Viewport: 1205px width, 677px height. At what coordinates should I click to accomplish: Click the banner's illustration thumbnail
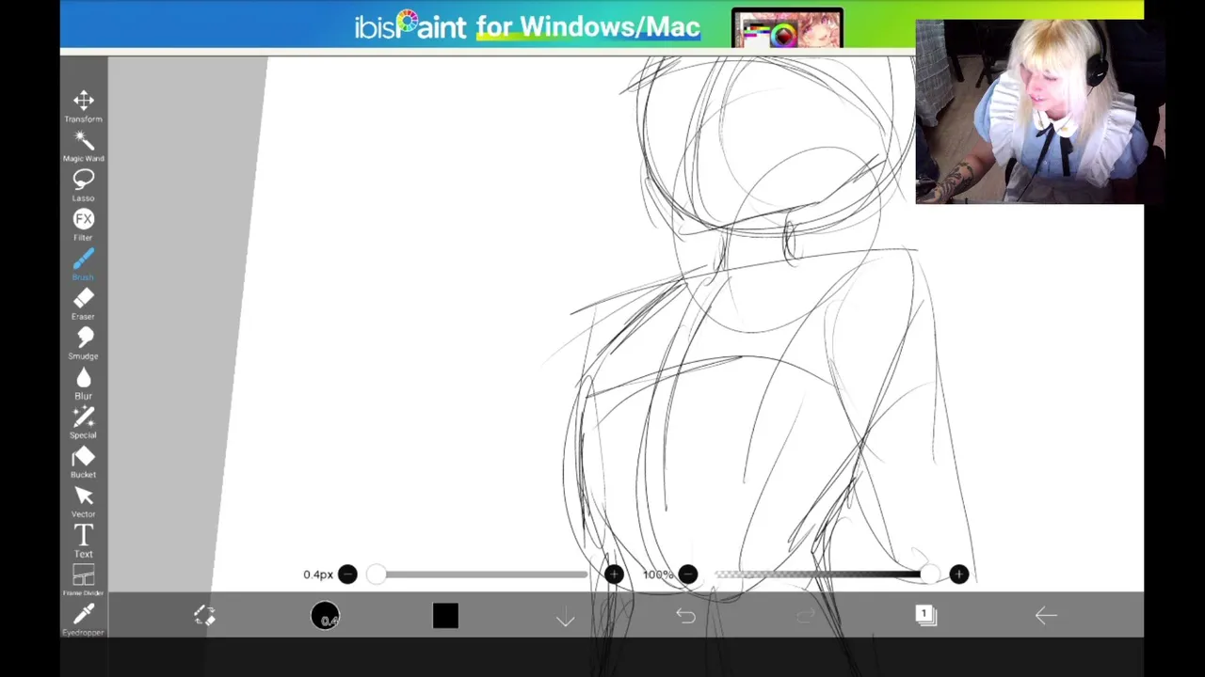pyautogui.click(x=787, y=29)
